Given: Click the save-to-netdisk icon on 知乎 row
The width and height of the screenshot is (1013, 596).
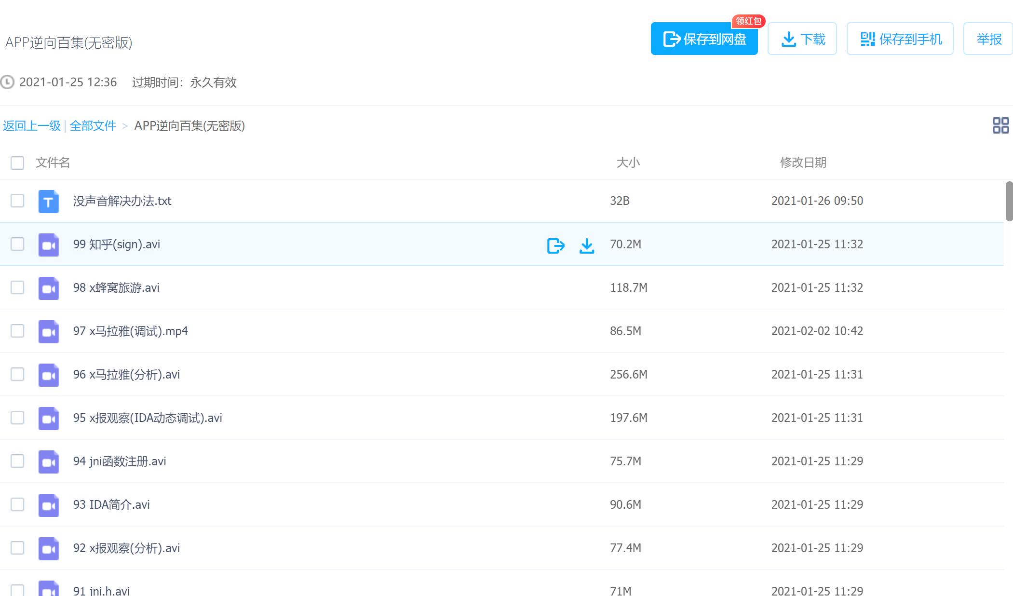Looking at the screenshot, I should point(555,245).
